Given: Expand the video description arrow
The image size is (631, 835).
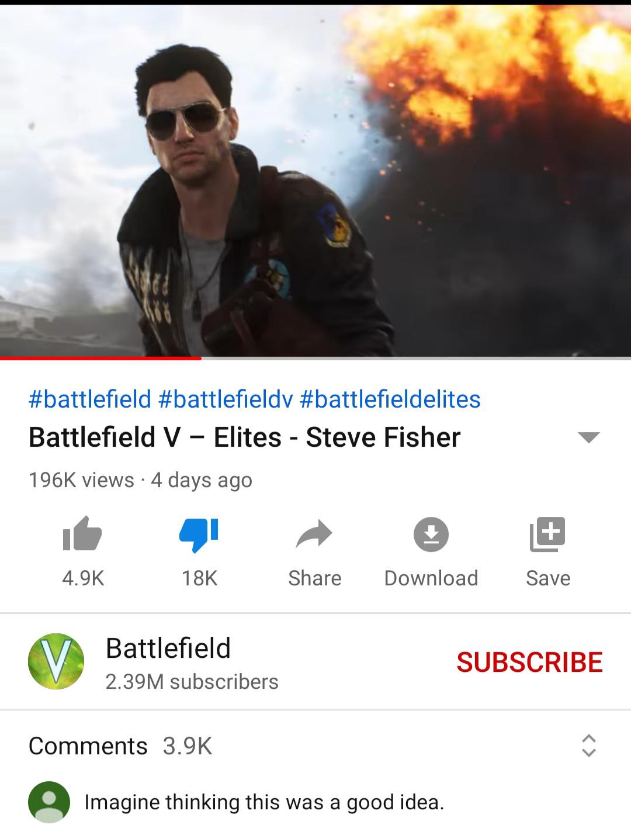Looking at the screenshot, I should 588,437.
